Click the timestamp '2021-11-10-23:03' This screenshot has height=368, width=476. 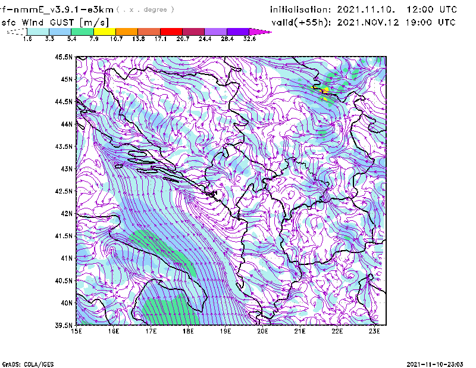(435, 364)
